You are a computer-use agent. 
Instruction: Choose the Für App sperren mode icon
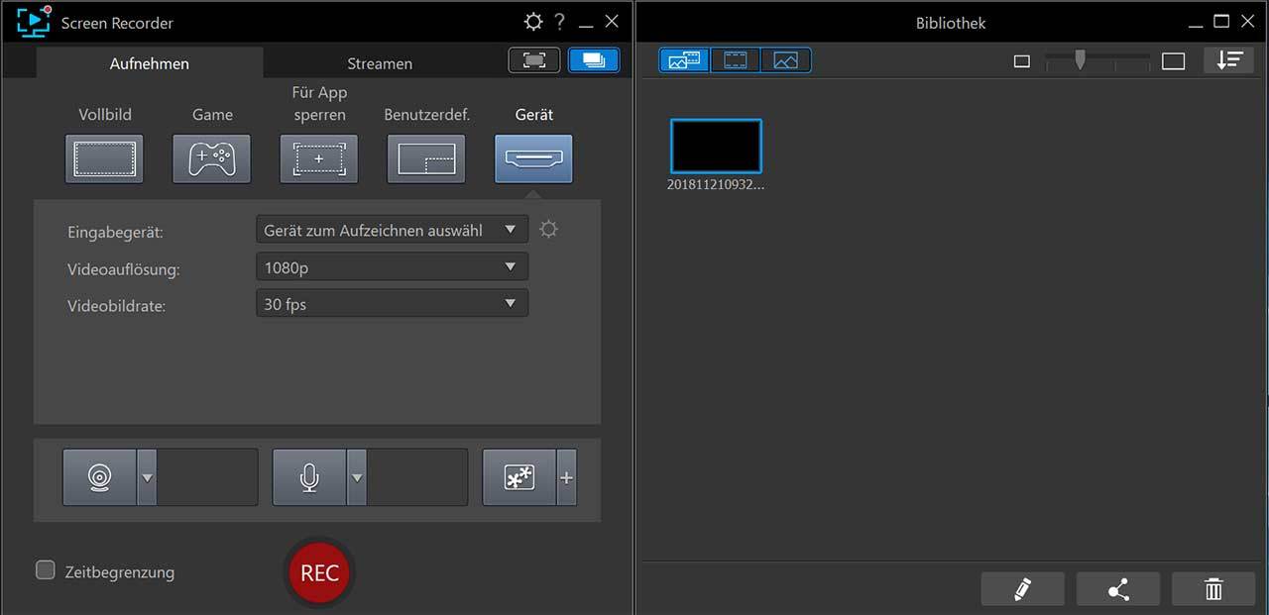click(x=318, y=158)
